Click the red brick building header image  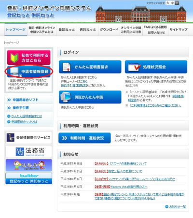tap(141, 14)
